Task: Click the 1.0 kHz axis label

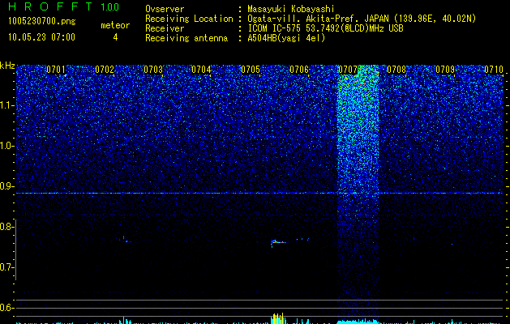Action: click(x=6, y=146)
